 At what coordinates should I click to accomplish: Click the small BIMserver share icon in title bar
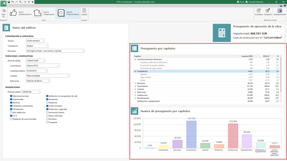(29, 2)
